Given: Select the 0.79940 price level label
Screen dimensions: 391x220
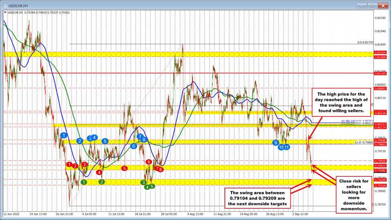Looking at the screenshot, I should 381,140.
